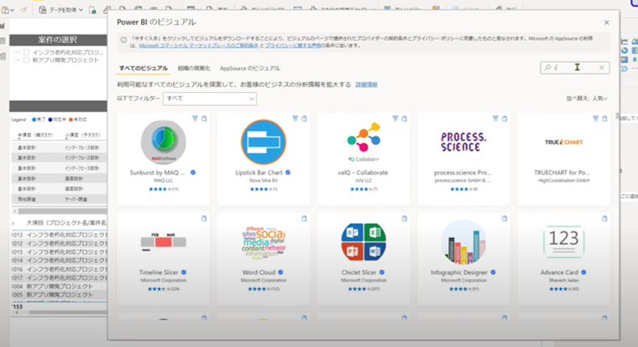Switch to the AppSource のビジュアル tab

pos(250,68)
